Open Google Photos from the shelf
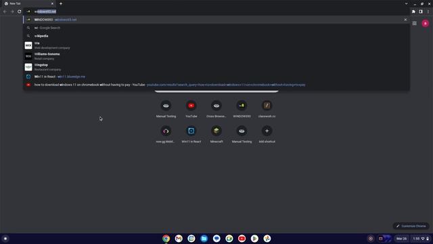Screen dimensions: 433x244 [x=267, y=239]
